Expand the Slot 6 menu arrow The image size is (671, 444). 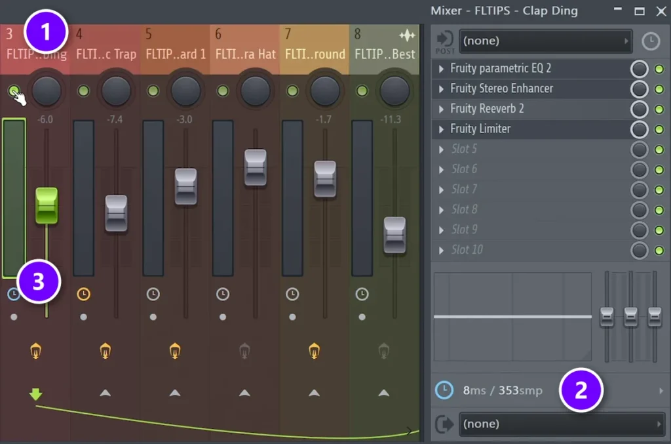tap(441, 170)
